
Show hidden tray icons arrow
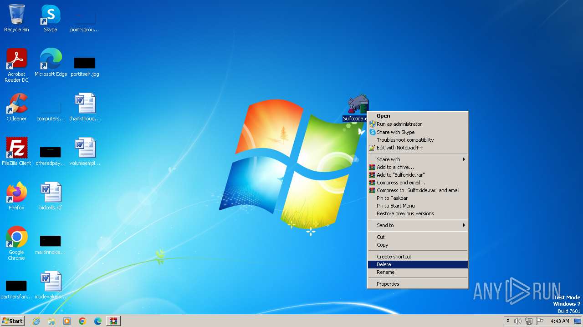(508, 321)
